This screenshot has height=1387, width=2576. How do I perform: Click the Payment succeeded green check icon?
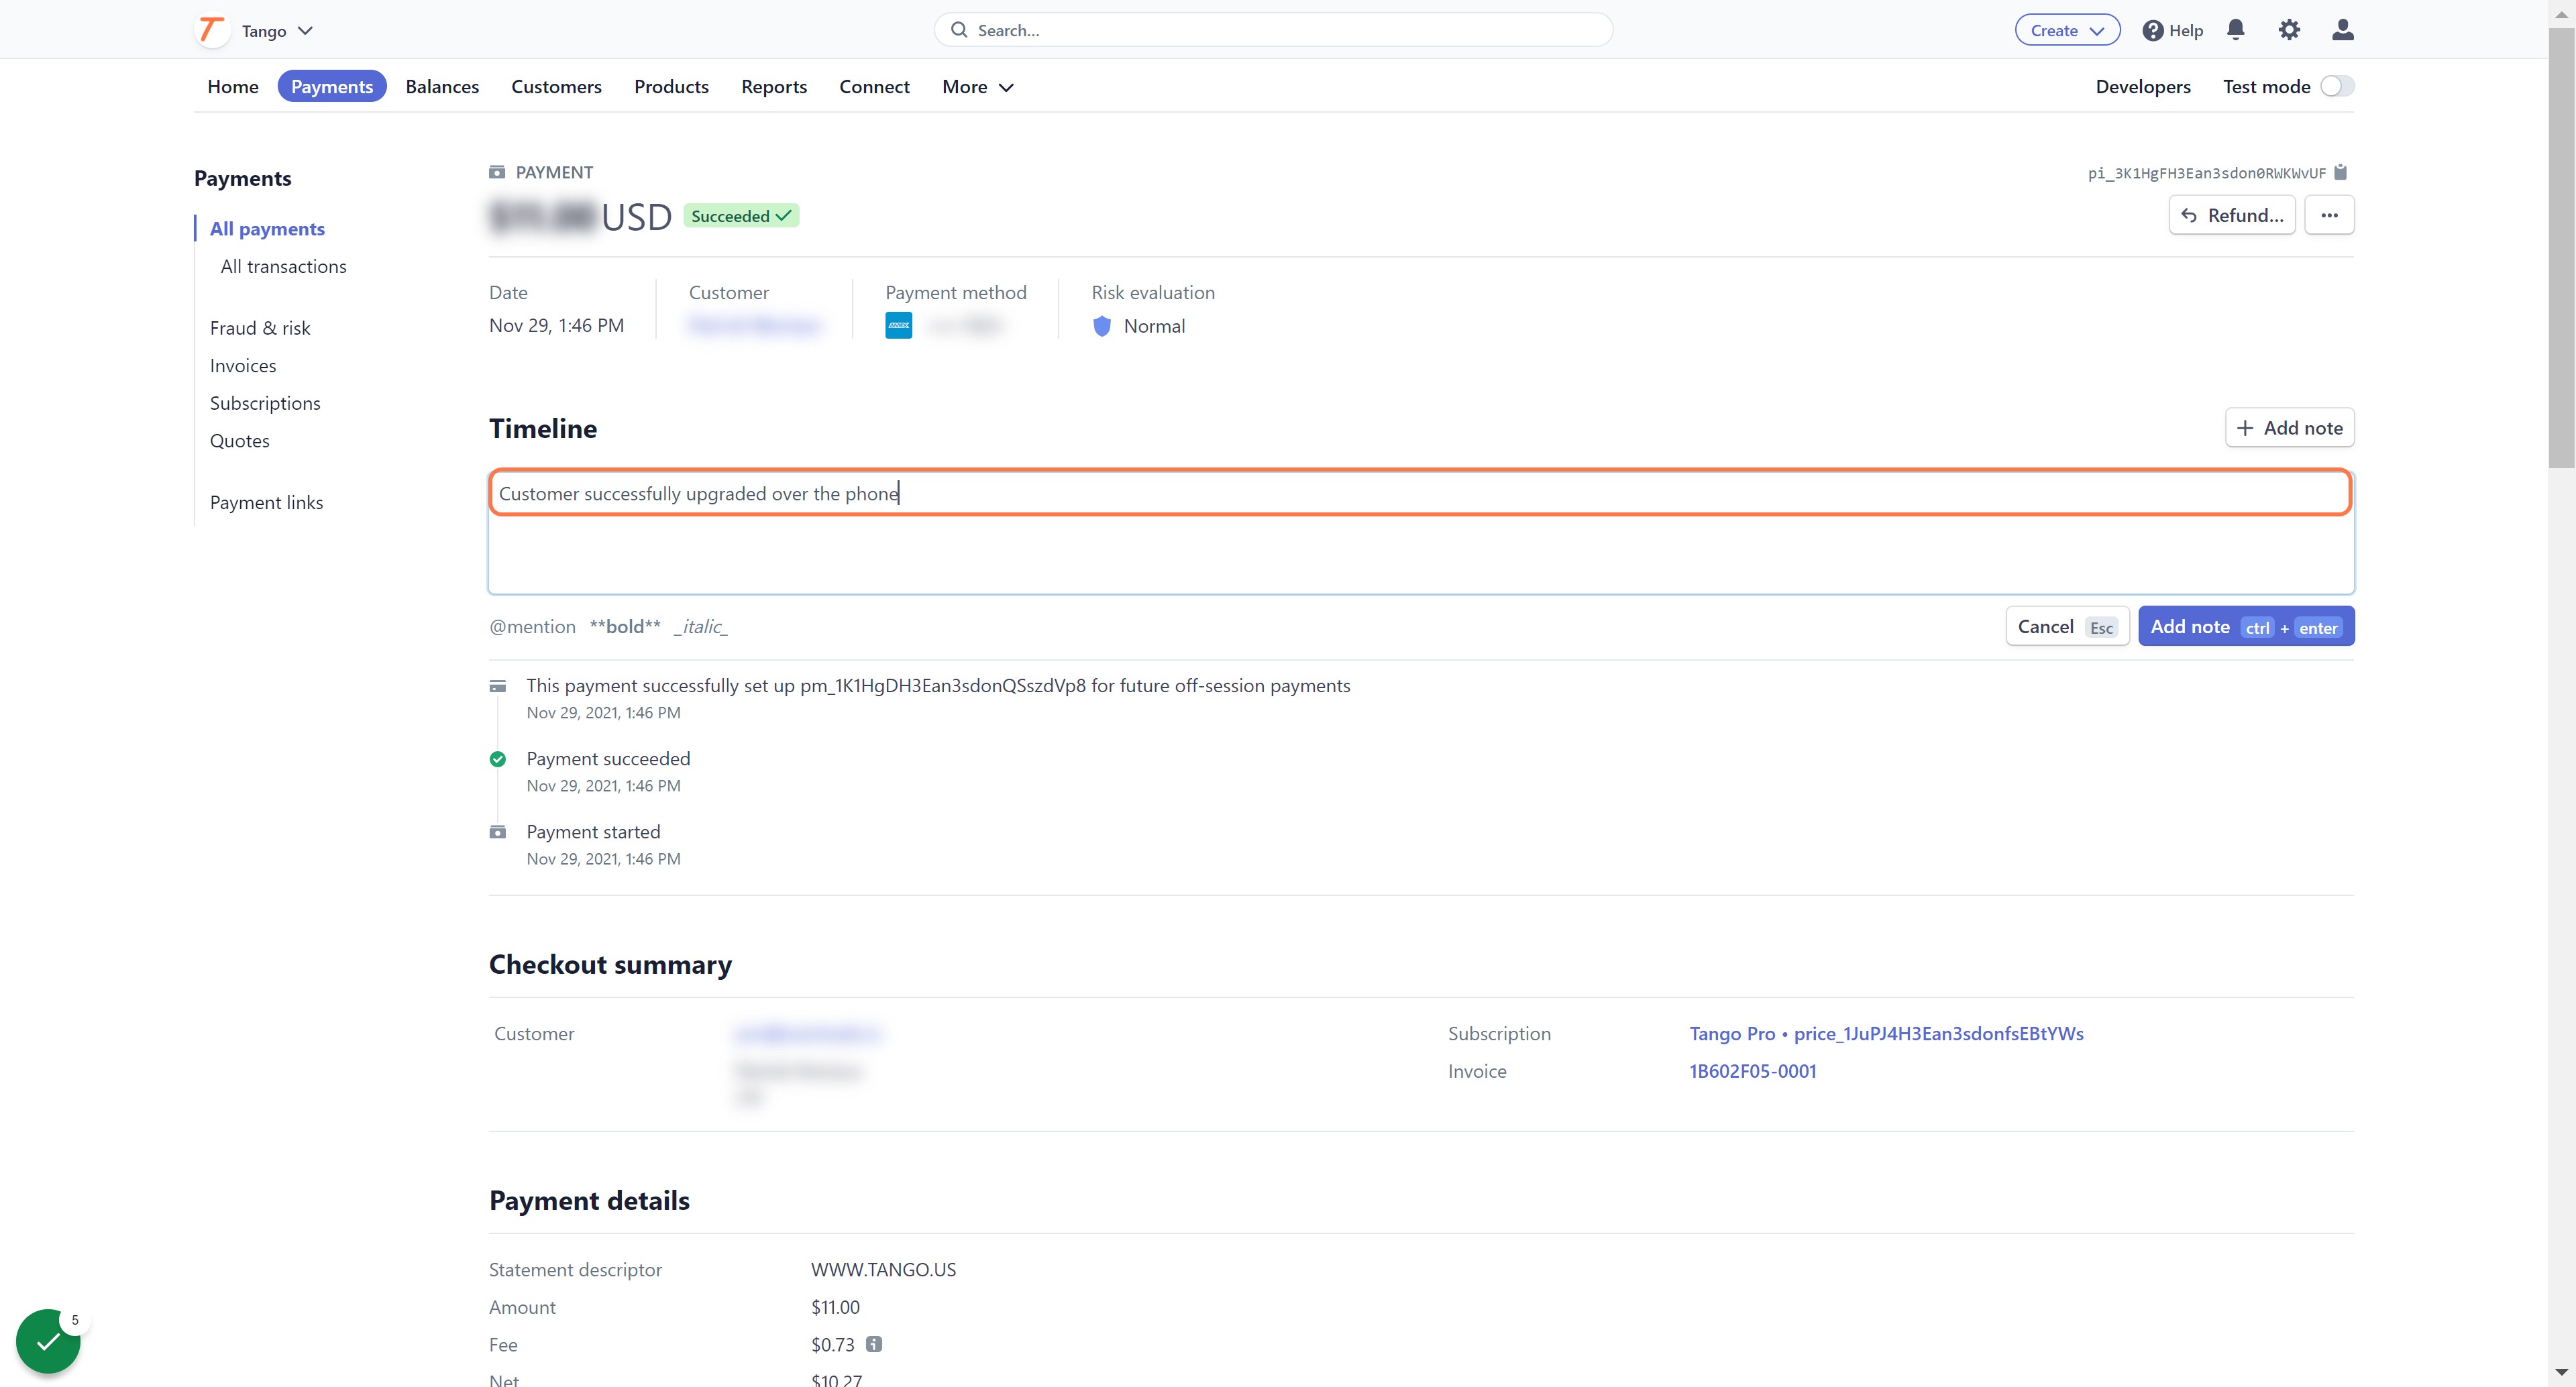click(497, 759)
